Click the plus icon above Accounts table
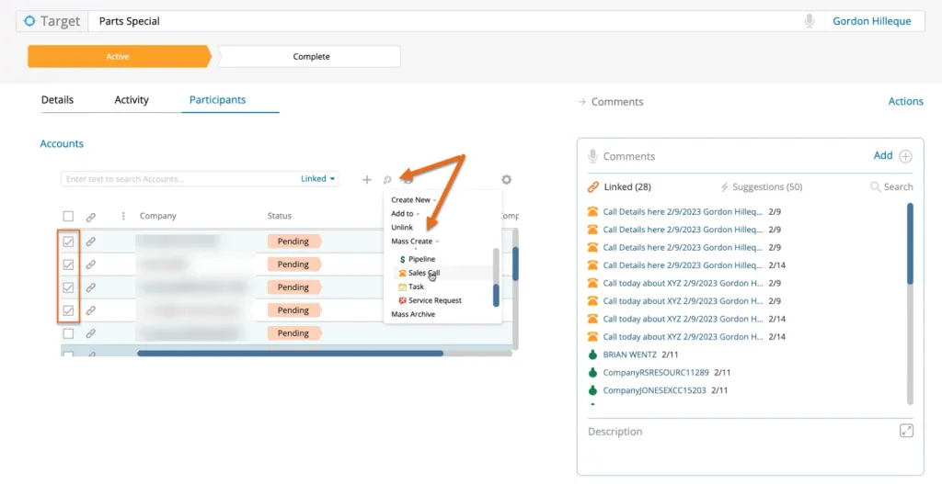The width and height of the screenshot is (942, 484). click(x=367, y=180)
